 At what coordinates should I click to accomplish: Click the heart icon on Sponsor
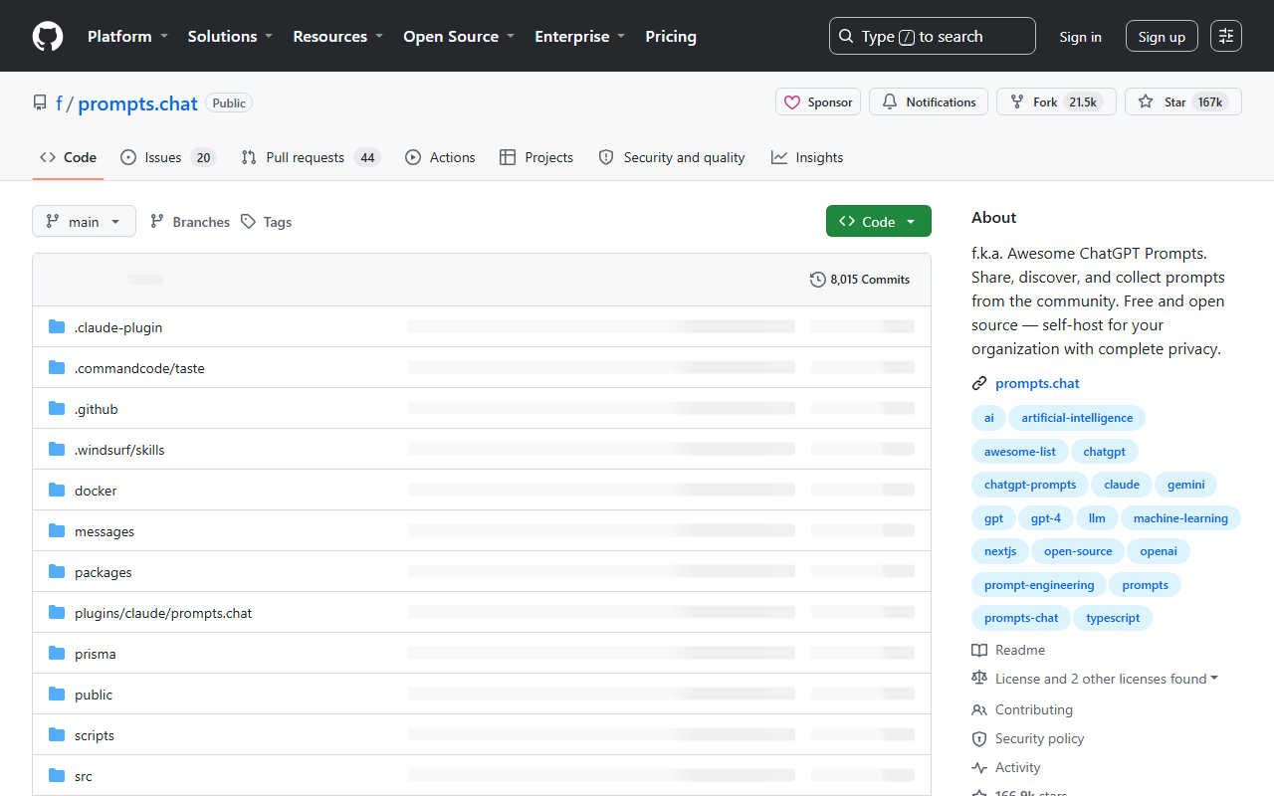click(x=792, y=102)
